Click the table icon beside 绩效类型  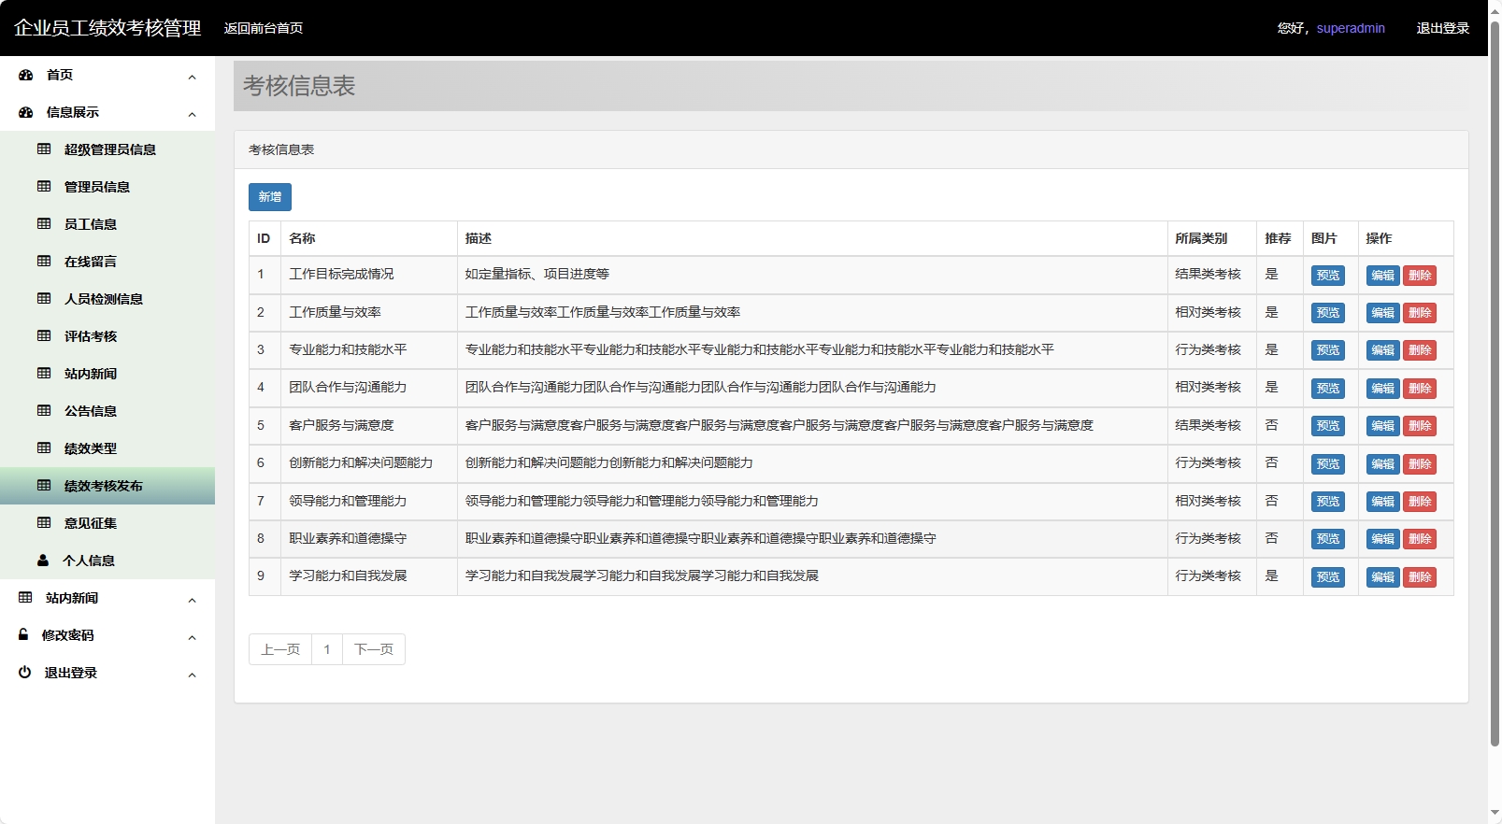pos(44,448)
